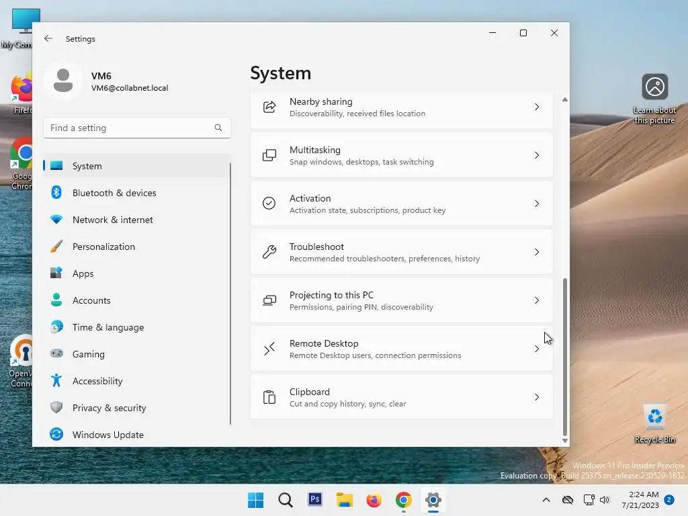Expand Projecting to this PC chevron
The image size is (688, 516).
click(x=537, y=300)
